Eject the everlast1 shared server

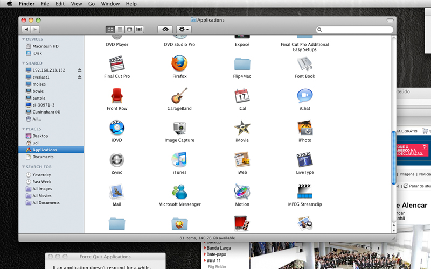[79, 77]
